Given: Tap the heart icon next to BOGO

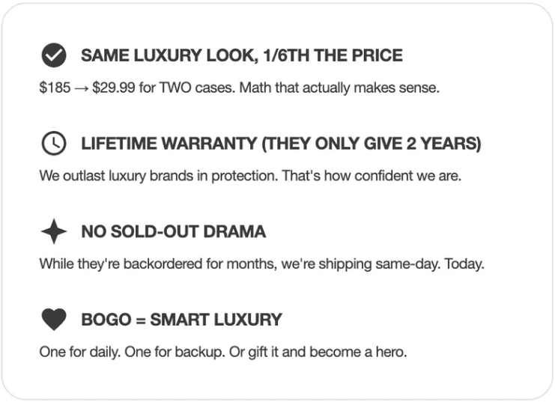Looking at the screenshot, I should click(53, 320).
